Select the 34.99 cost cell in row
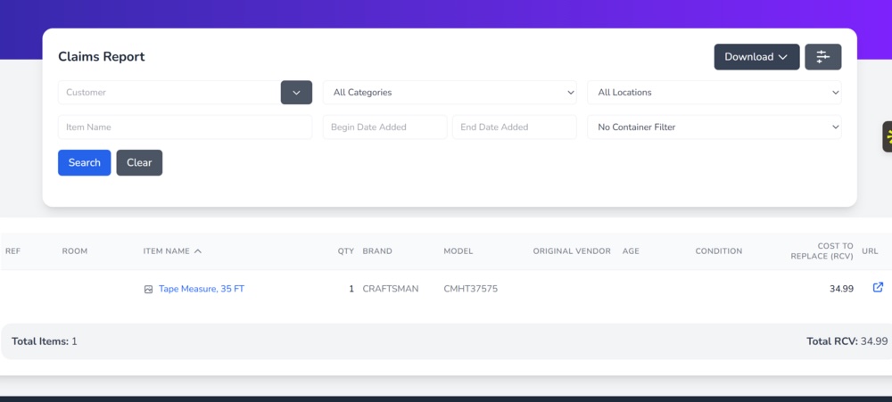 pos(841,289)
